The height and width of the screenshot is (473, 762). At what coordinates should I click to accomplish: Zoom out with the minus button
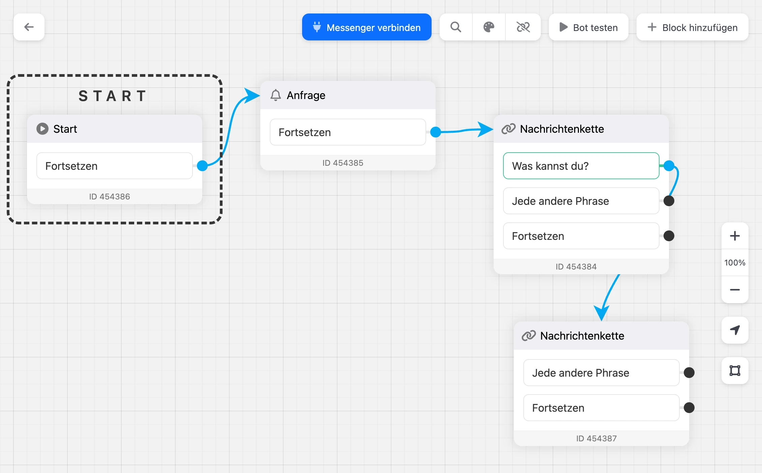coord(735,290)
